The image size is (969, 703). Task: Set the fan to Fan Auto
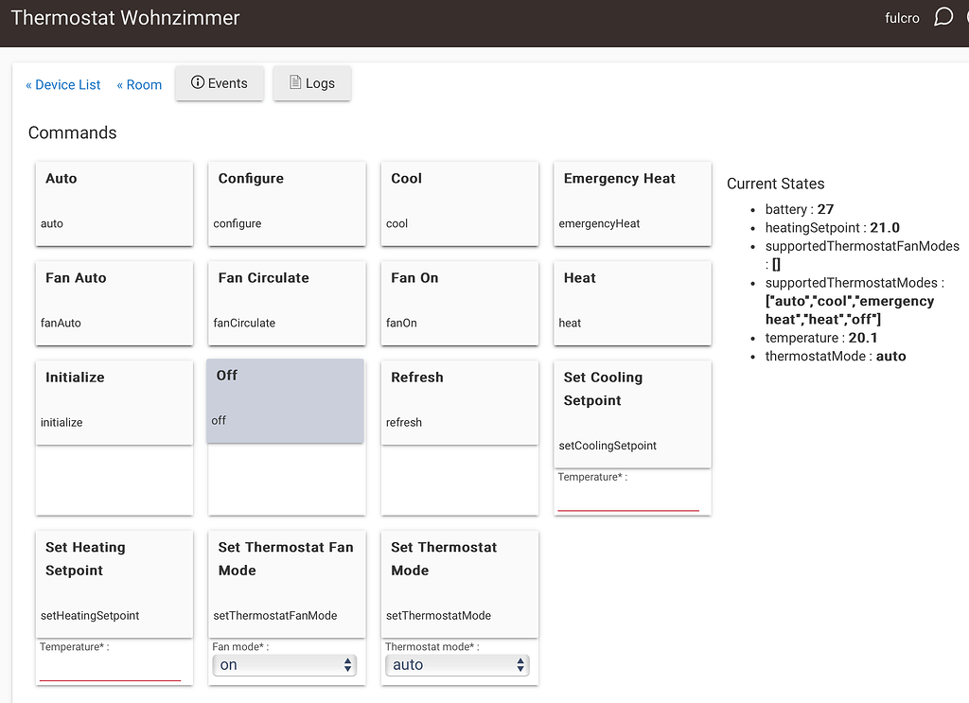pyautogui.click(x=114, y=302)
